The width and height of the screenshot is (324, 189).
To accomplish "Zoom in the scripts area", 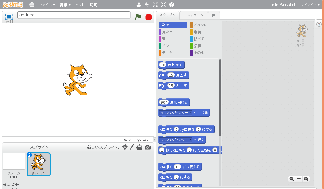I will 306,179.
